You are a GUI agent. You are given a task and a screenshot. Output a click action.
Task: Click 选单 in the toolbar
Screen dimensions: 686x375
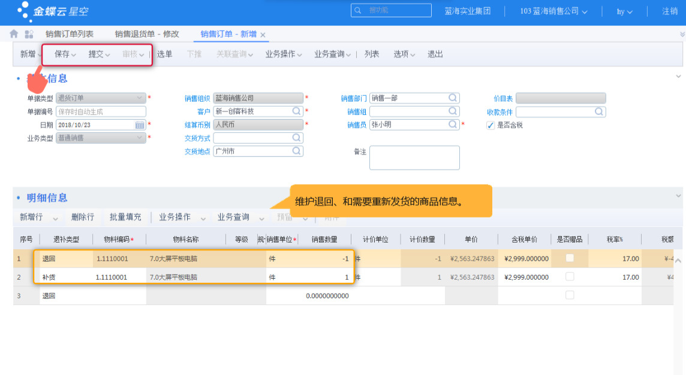coord(164,54)
